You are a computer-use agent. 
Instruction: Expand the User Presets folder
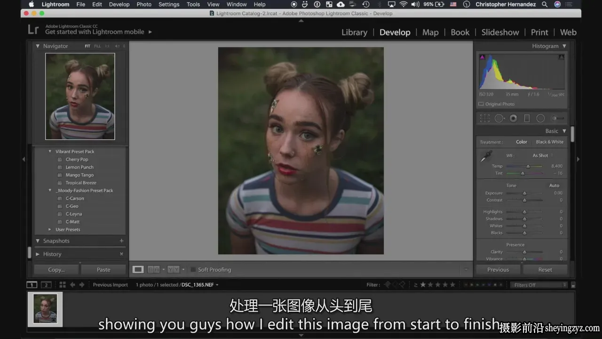[x=50, y=230]
